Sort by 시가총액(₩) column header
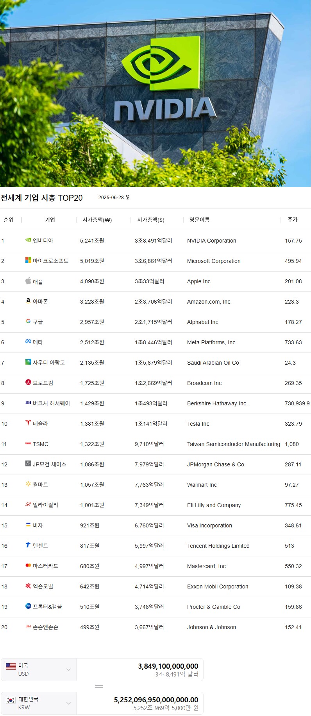Viewport: 311px width, 716px height. [x=97, y=220]
